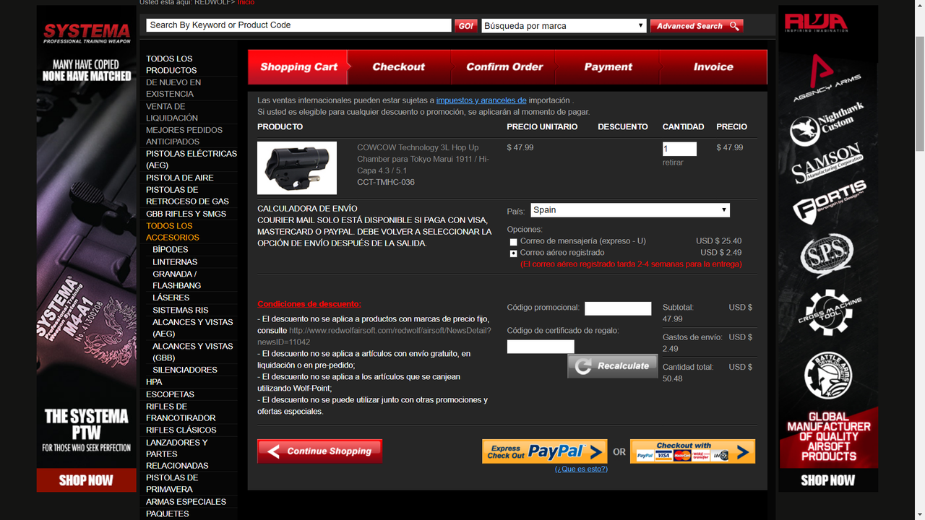The height and width of the screenshot is (520, 925).
Task: Click the Agency Arms brand logo
Action: [827, 77]
